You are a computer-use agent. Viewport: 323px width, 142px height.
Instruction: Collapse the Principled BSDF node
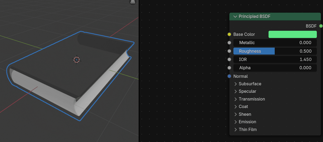[x=235, y=17]
